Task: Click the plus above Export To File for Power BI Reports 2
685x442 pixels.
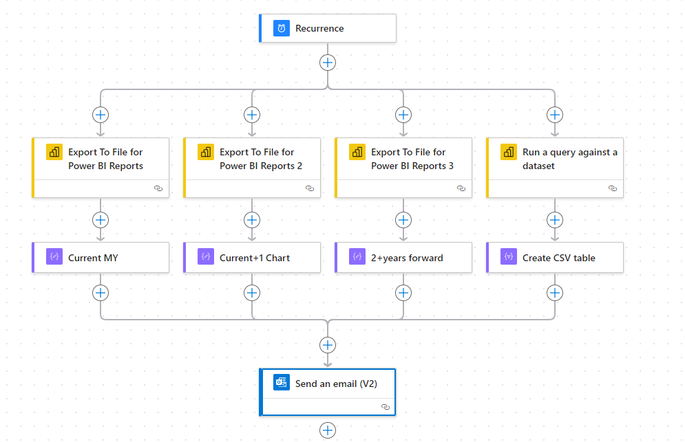Action: click(x=252, y=115)
